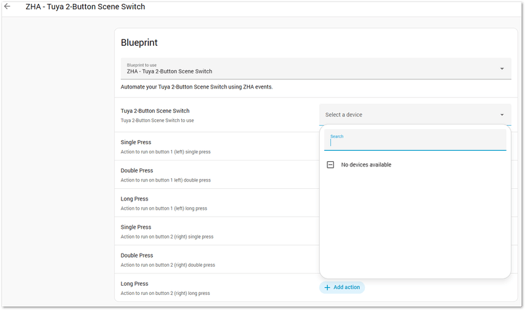Click the plus icon on Add action
Image resolution: width=525 pixels, height=310 pixels.
click(x=327, y=287)
